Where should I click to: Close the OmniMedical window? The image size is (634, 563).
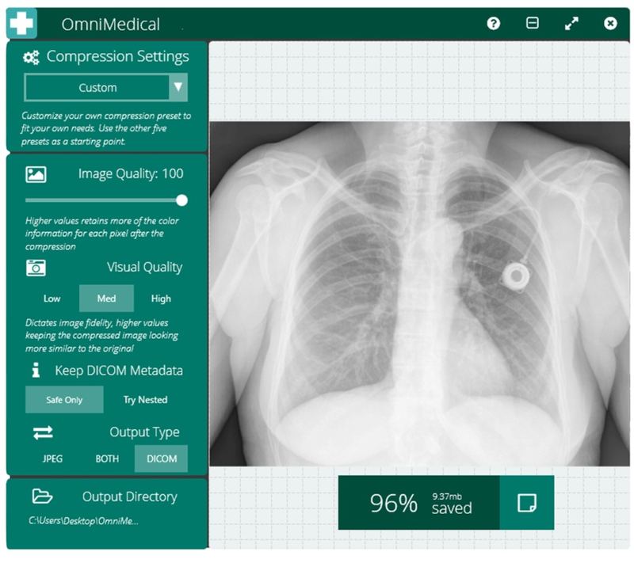tap(610, 24)
